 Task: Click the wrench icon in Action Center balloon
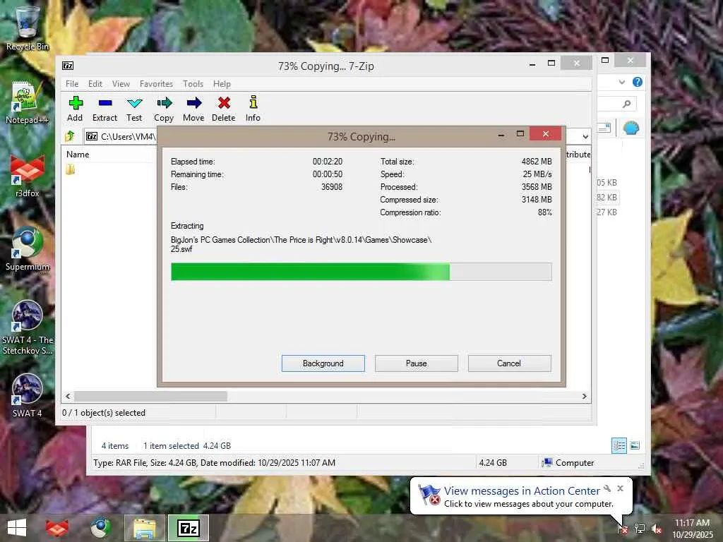click(607, 488)
